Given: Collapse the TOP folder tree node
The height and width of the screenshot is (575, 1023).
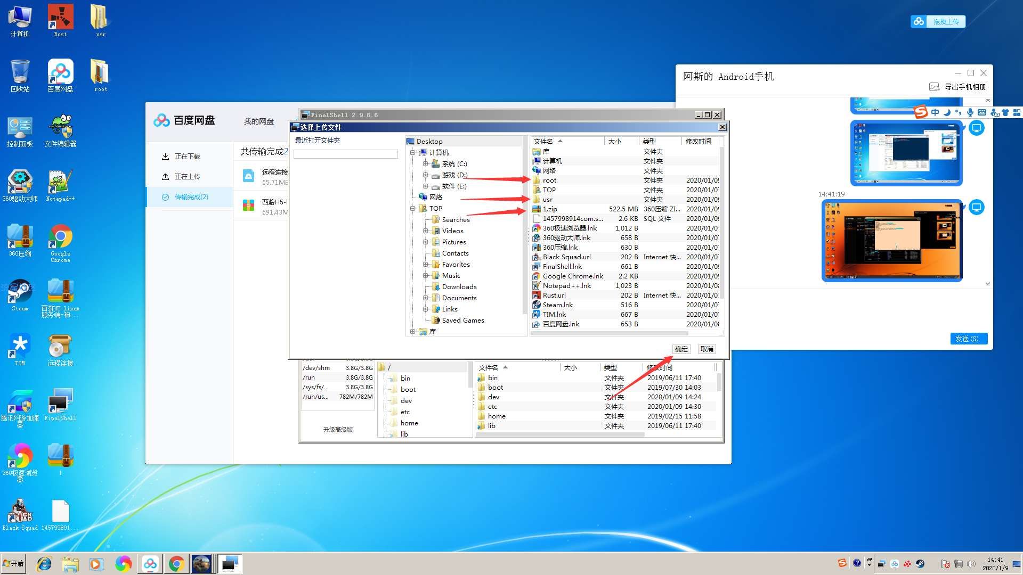Looking at the screenshot, I should 412,209.
